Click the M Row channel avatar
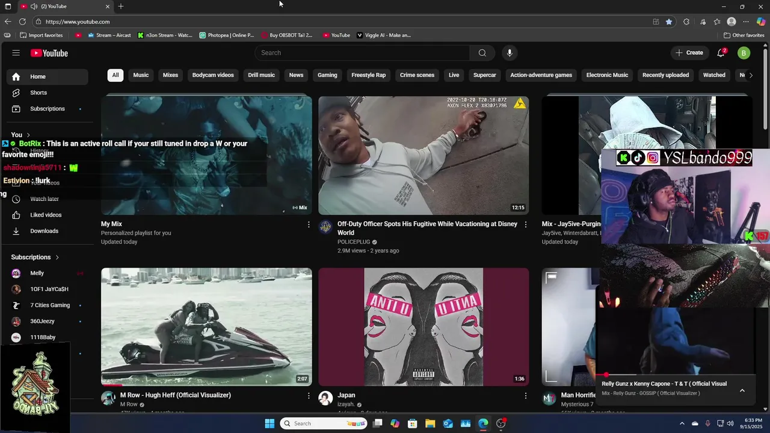 (108, 398)
